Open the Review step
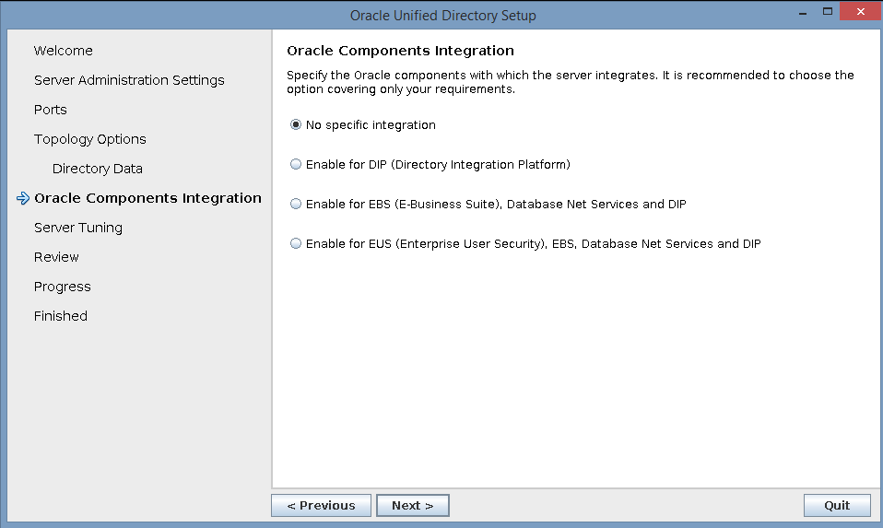Screen dimensions: 883x528 click(56, 257)
